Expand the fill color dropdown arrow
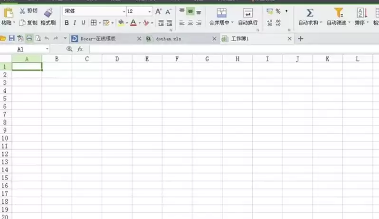This screenshot has height=219, width=379. [127, 23]
